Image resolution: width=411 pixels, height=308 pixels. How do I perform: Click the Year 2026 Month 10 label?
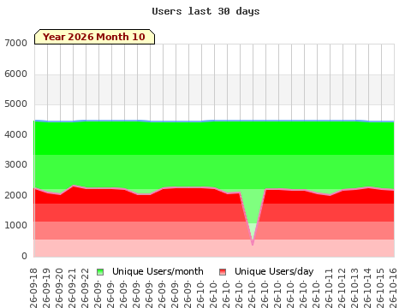pyautogui.click(x=94, y=37)
